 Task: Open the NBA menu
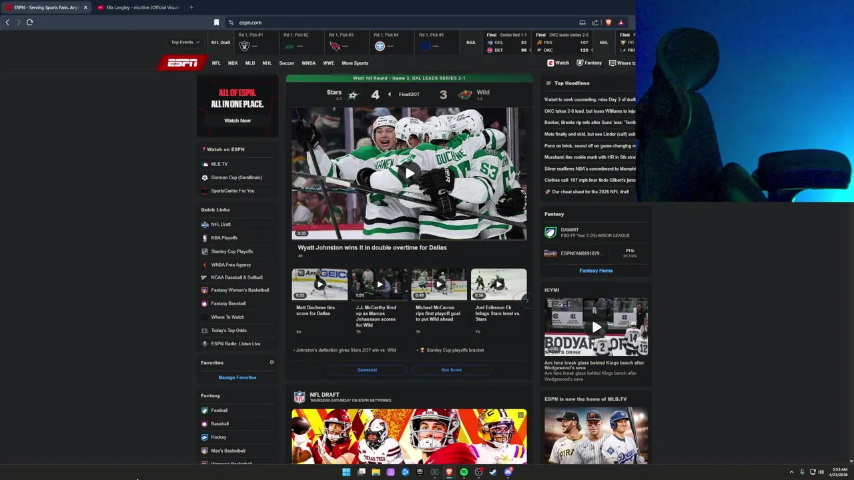233,63
